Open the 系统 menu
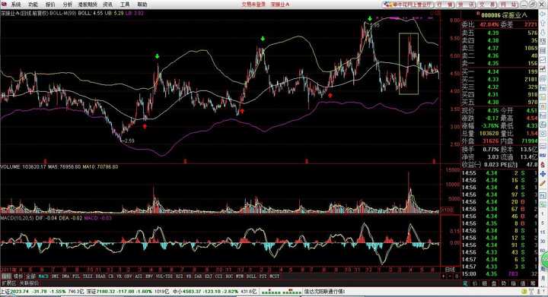 (16, 5)
